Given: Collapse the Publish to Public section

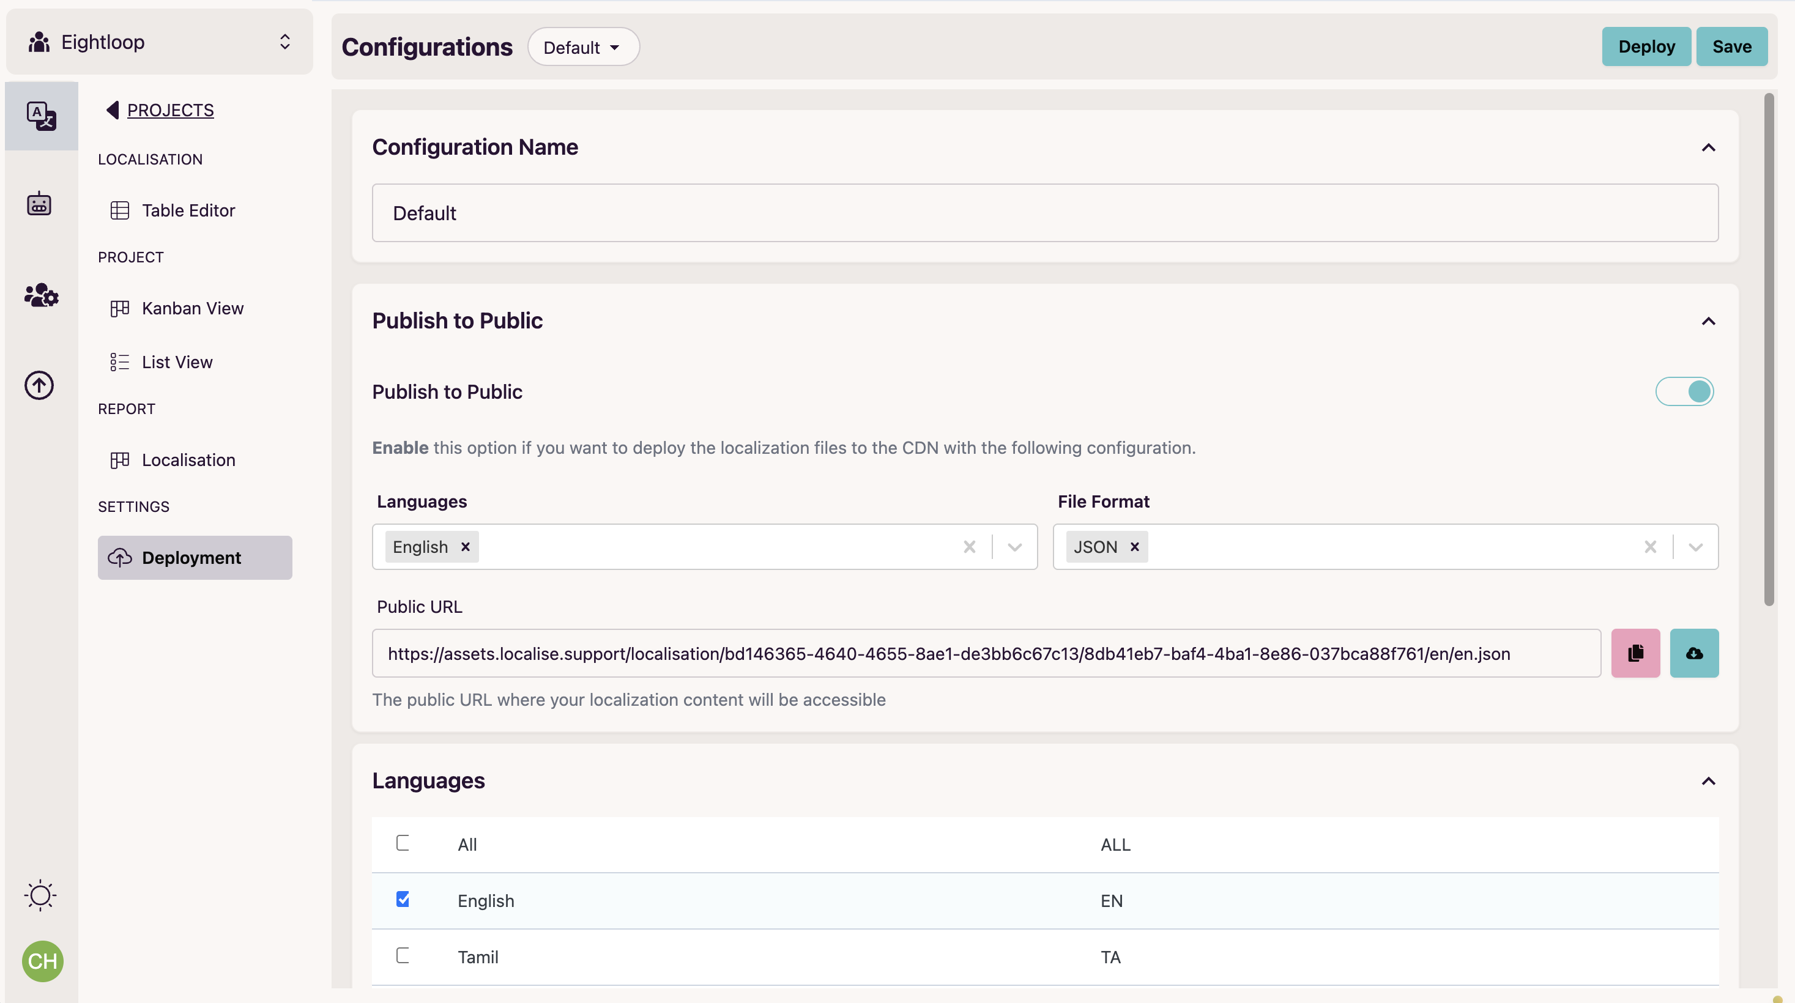Looking at the screenshot, I should [1708, 320].
